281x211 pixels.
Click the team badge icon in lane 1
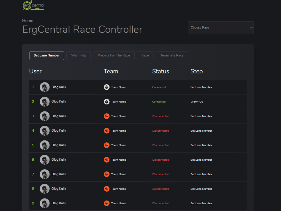click(106, 87)
